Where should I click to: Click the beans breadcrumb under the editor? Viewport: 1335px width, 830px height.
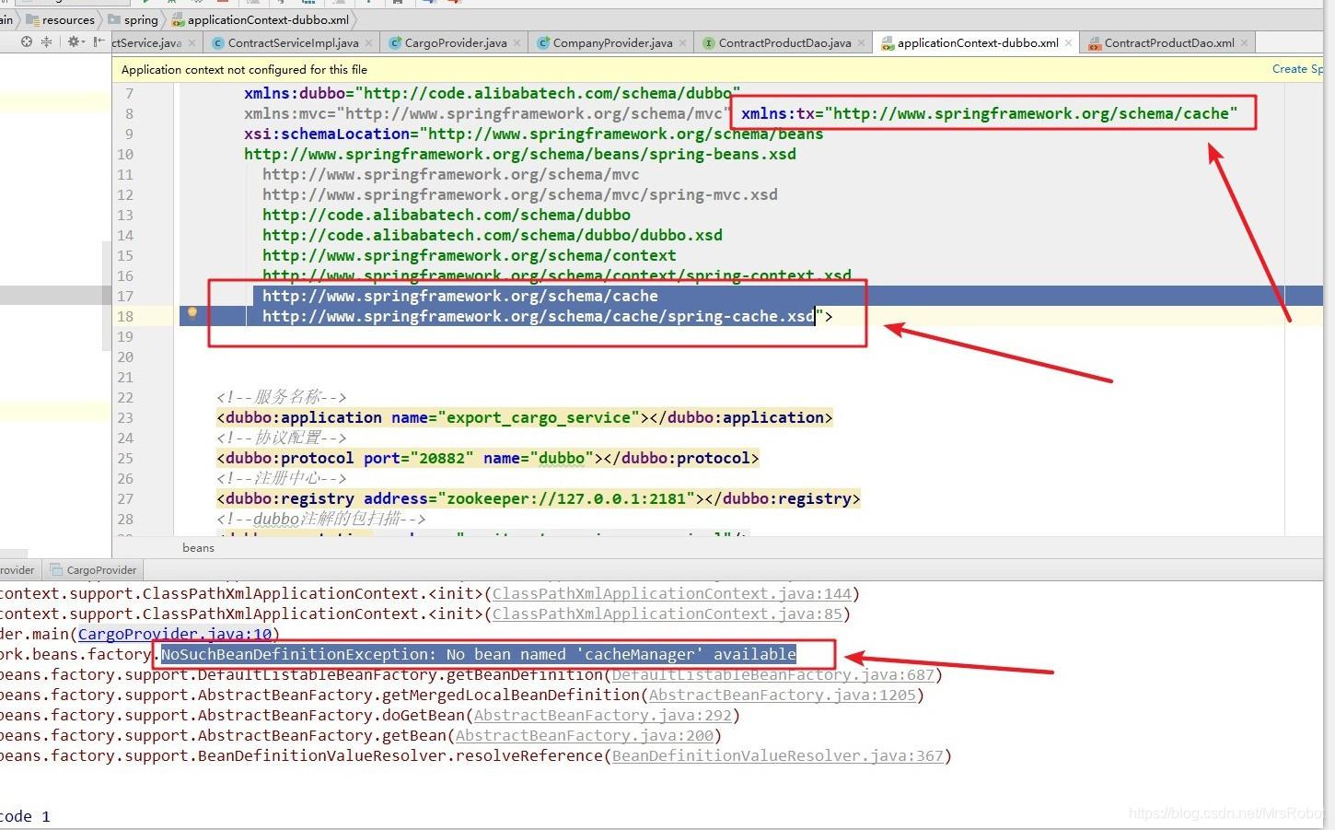coord(198,548)
